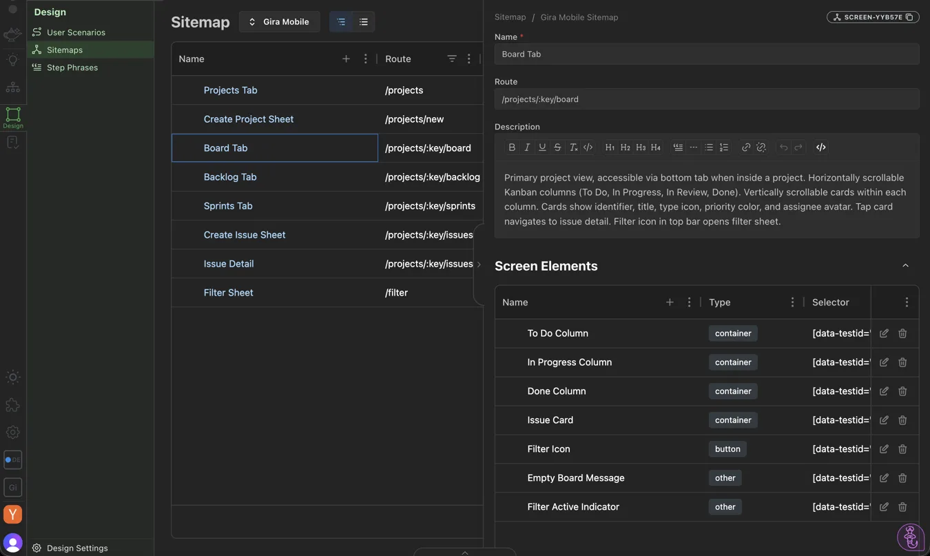Insert a link in Description editor
Screen dimensions: 930x556
[x=746, y=147]
